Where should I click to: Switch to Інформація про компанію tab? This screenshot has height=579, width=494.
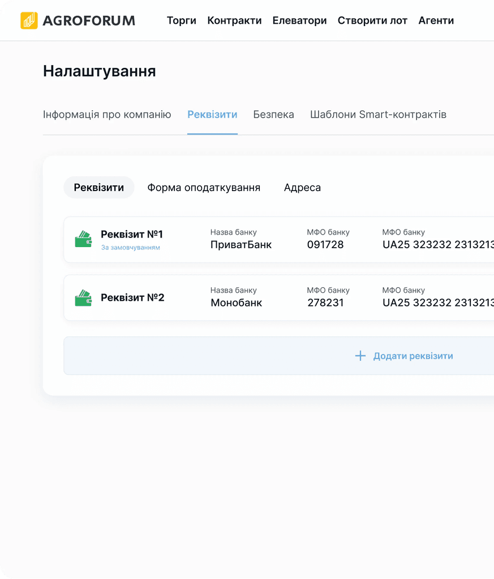107,114
